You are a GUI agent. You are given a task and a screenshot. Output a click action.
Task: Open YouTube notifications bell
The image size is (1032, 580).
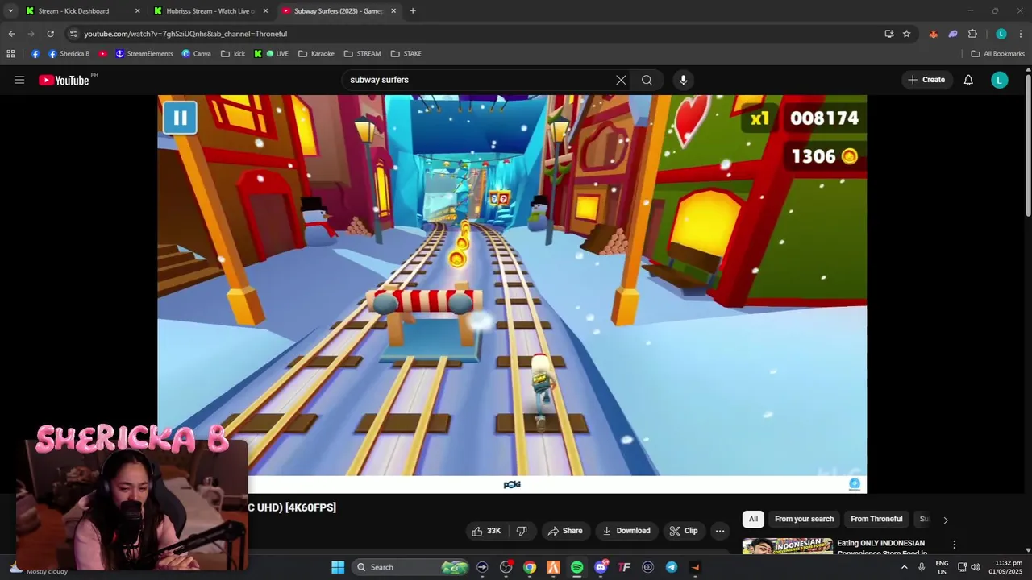(x=968, y=80)
